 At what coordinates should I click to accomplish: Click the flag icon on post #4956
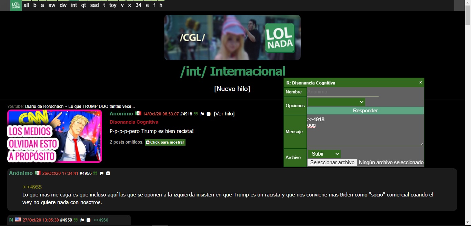click(x=101, y=173)
